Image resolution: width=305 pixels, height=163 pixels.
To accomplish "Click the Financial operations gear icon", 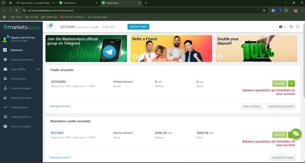I will point(5,59).
